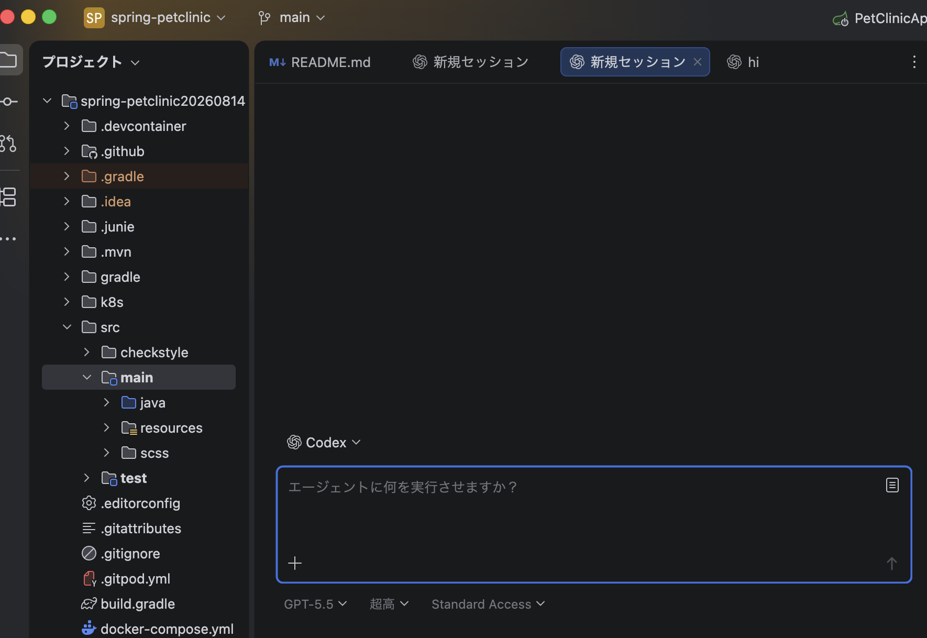
Task: Send prompt with the up arrow
Action: click(892, 564)
